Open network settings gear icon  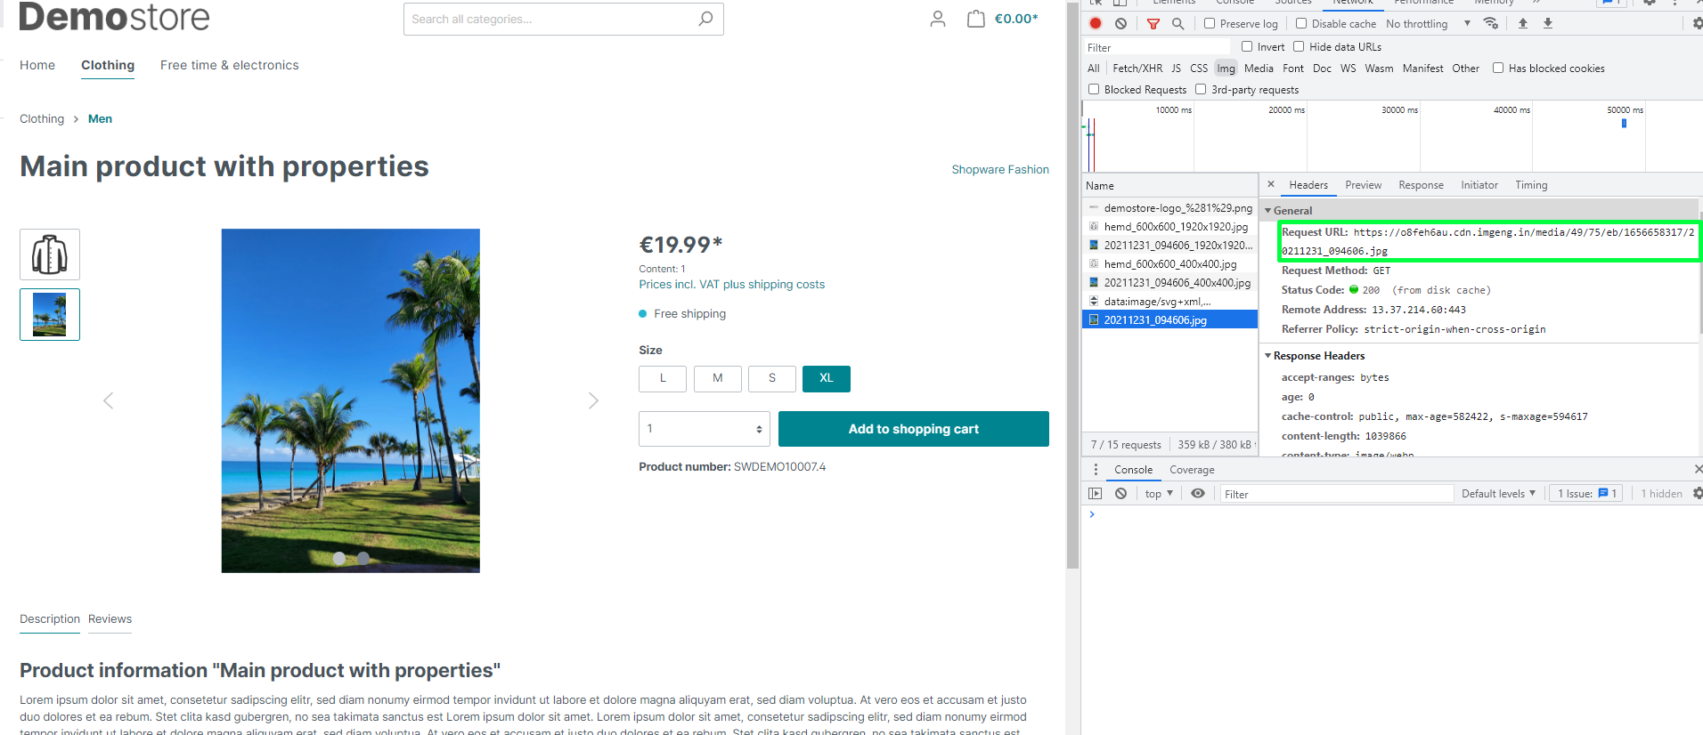pyautogui.click(x=1697, y=24)
